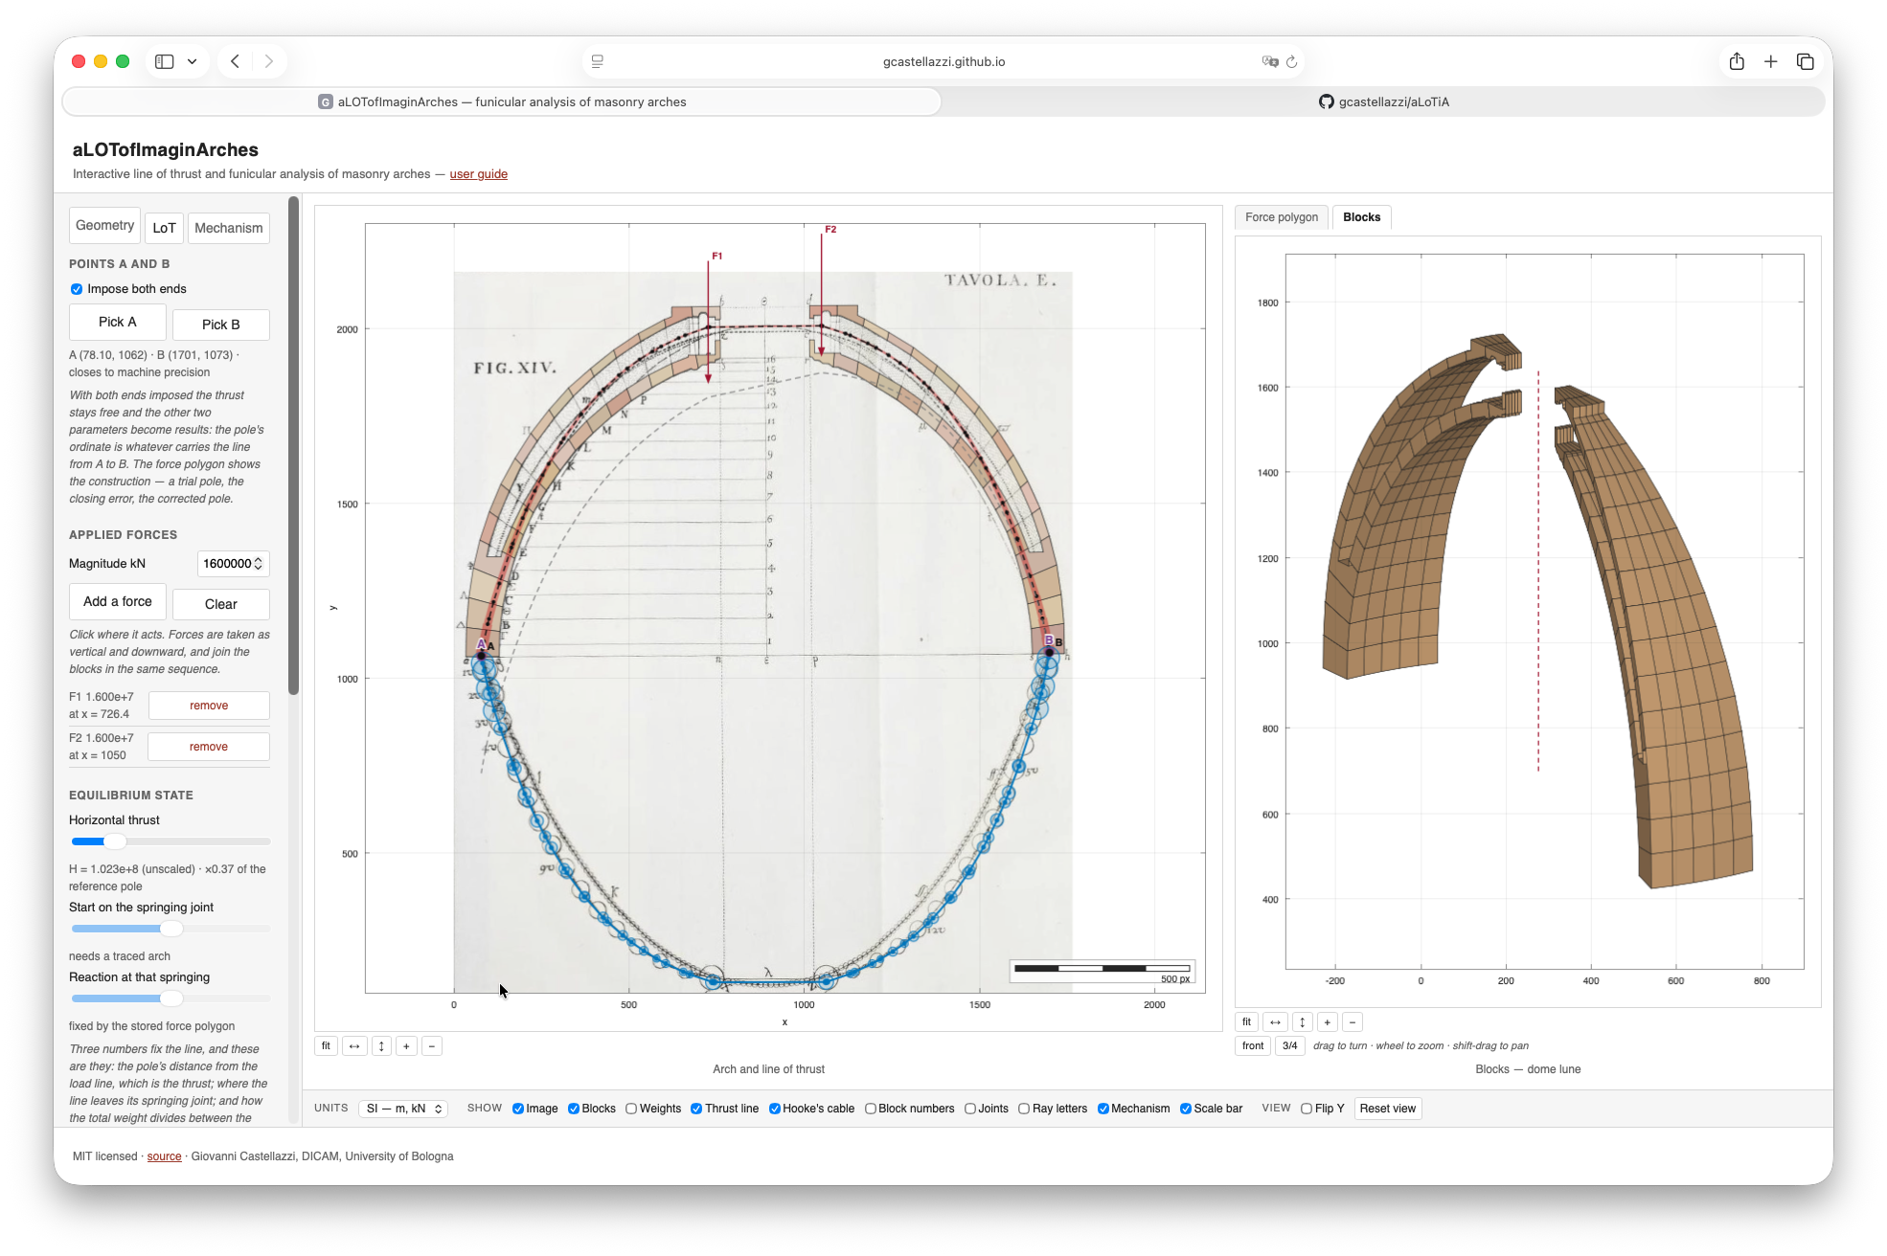Click the translate icon in address bar
Screen dimensions: 1887x1256
point(1270,61)
